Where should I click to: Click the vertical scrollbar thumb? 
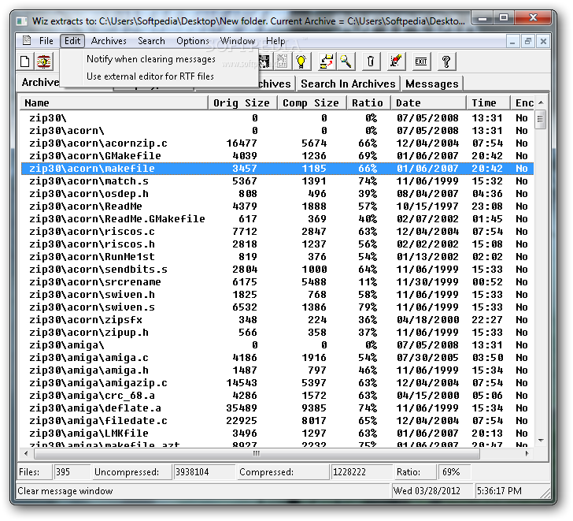tap(541, 119)
